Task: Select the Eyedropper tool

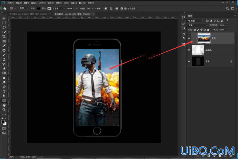Action: [x=4, y=46]
